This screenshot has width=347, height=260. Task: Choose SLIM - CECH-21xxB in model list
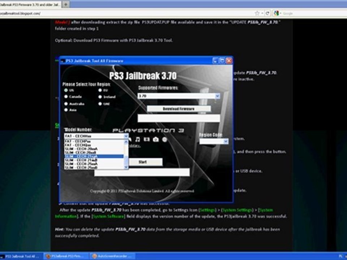click(x=94, y=160)
